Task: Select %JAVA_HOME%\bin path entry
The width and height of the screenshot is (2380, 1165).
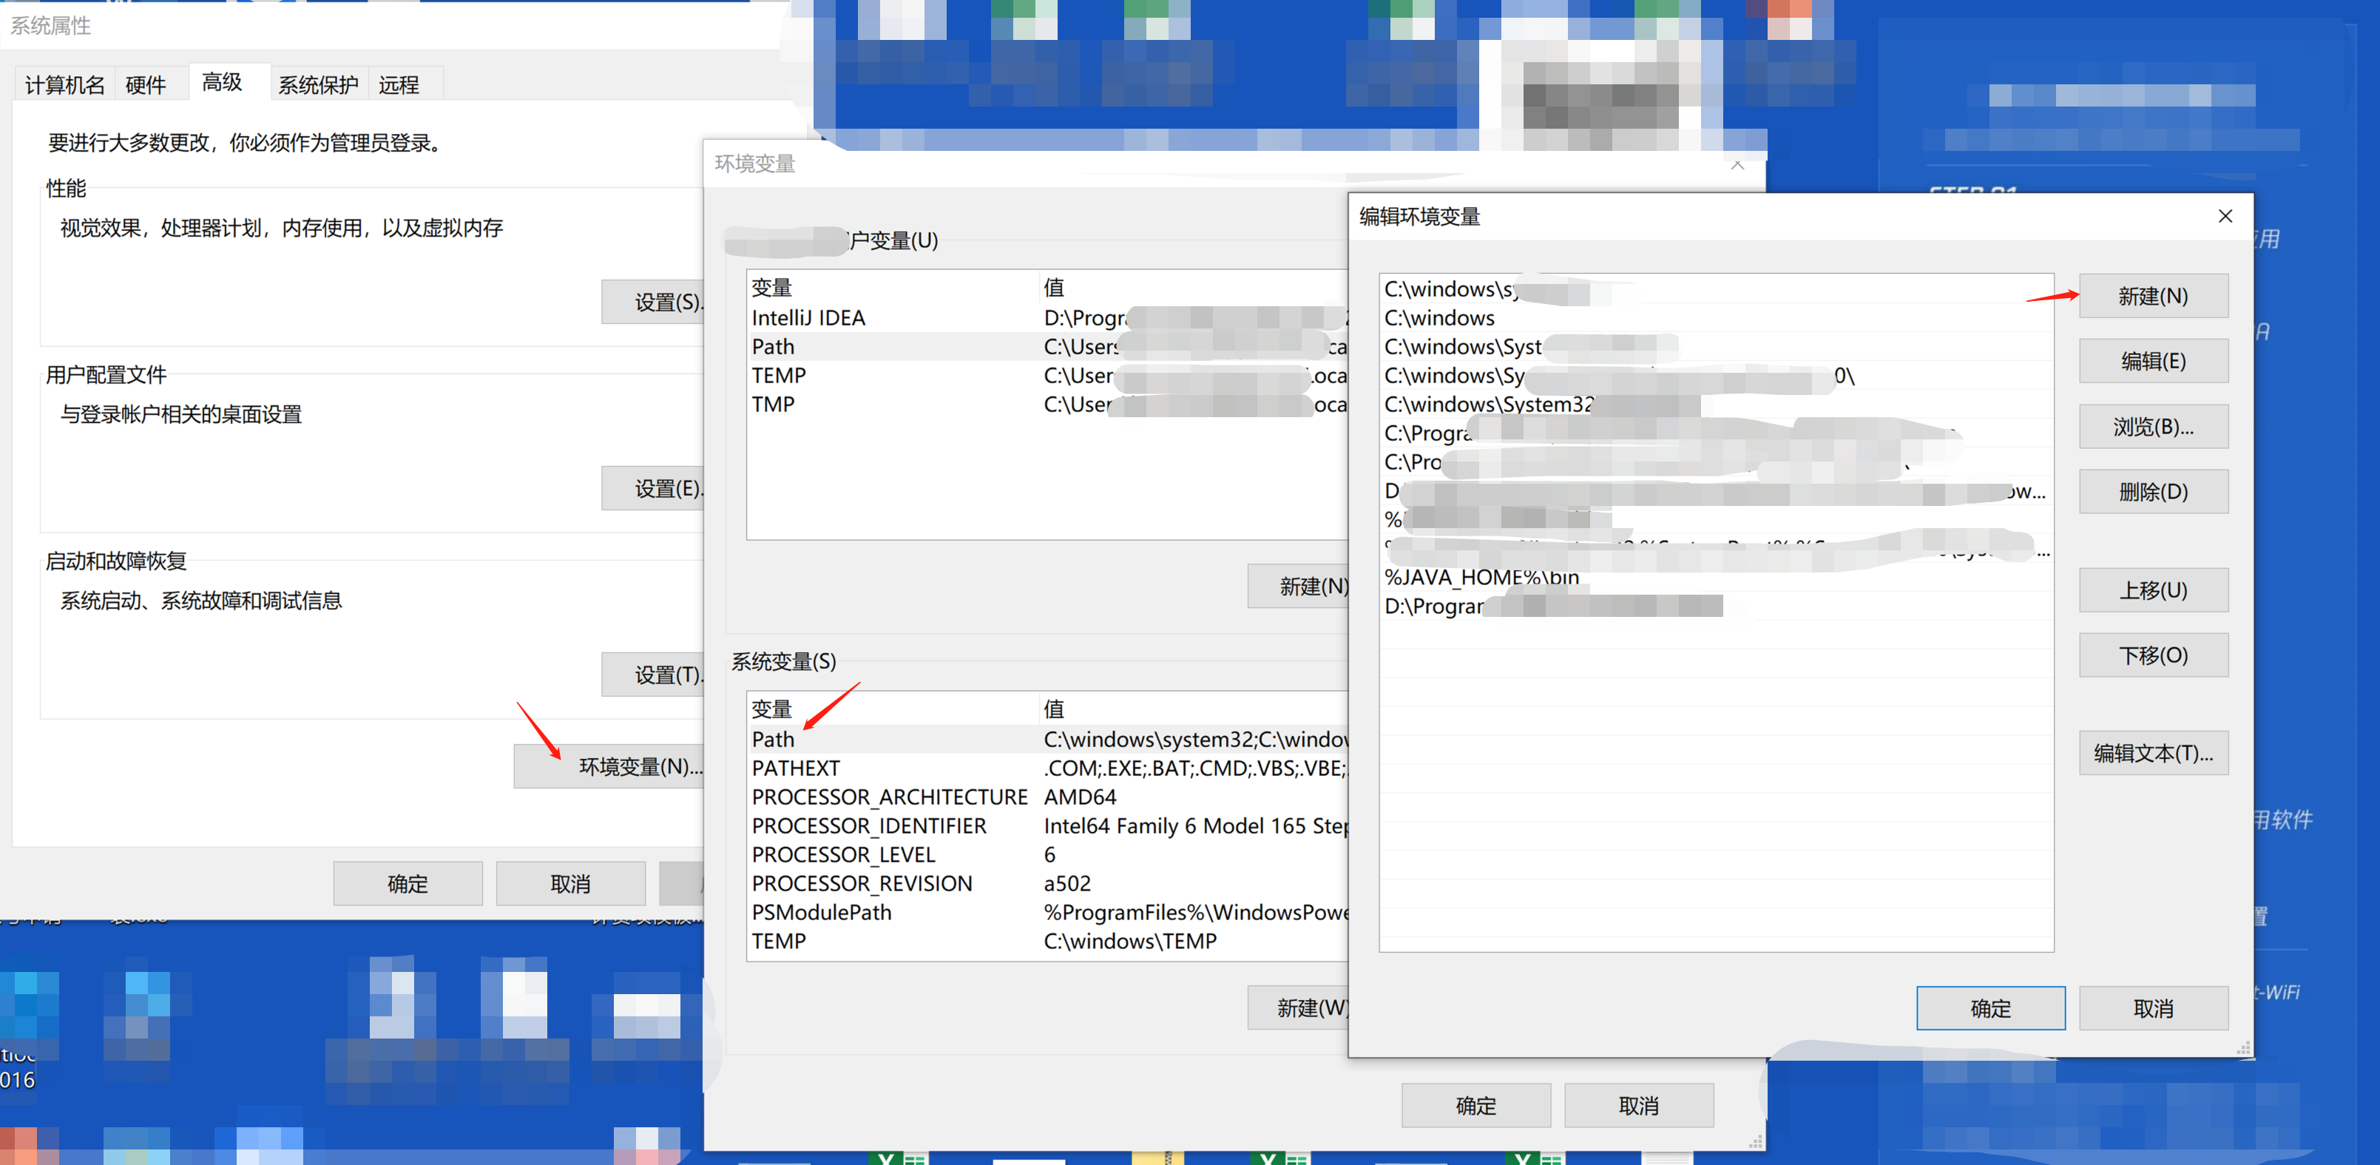Action: point(1481,578)
